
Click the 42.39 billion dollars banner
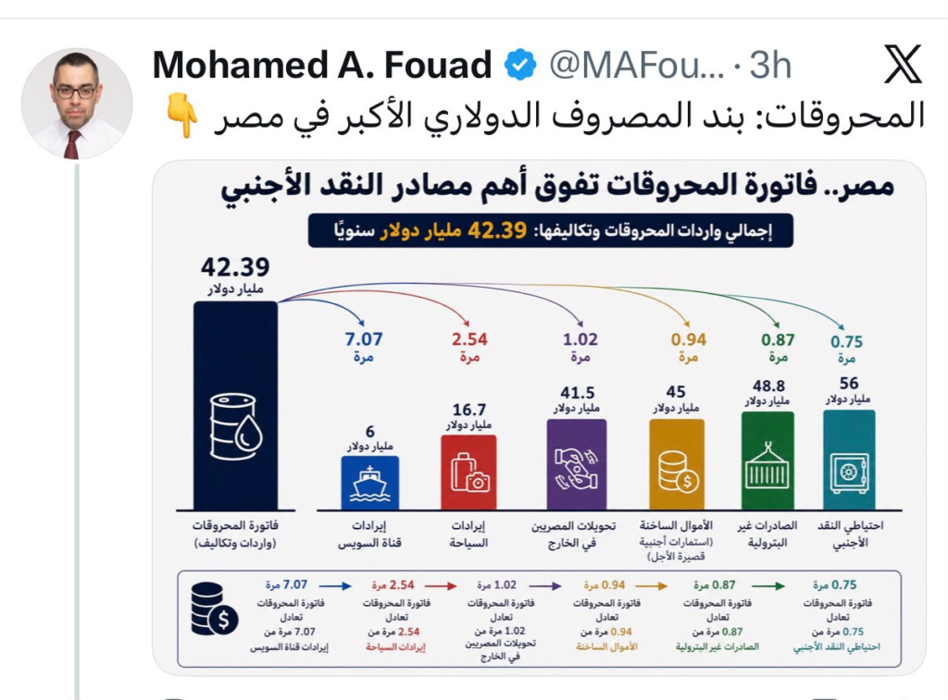click(550, 231)
